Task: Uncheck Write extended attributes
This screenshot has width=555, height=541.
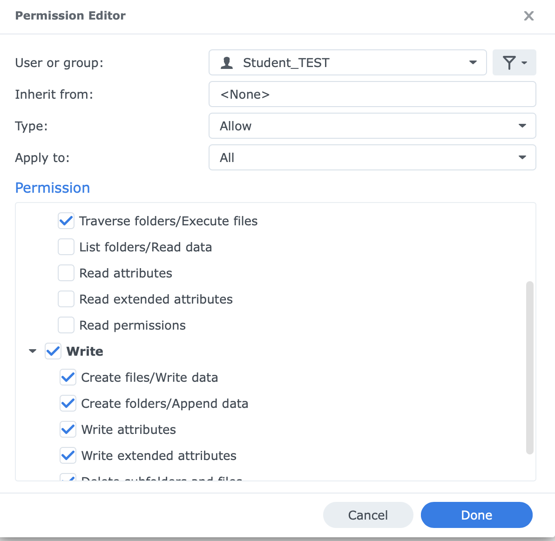Action: point(68,455)
